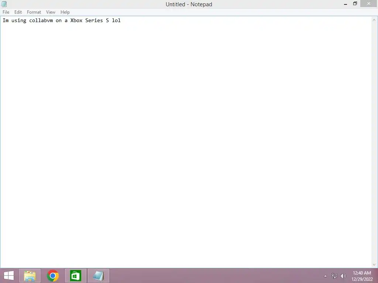Click the scrollbar up arrow
Image resolution: width=378 pixels, height=283 pixels.
pos(374,20)
